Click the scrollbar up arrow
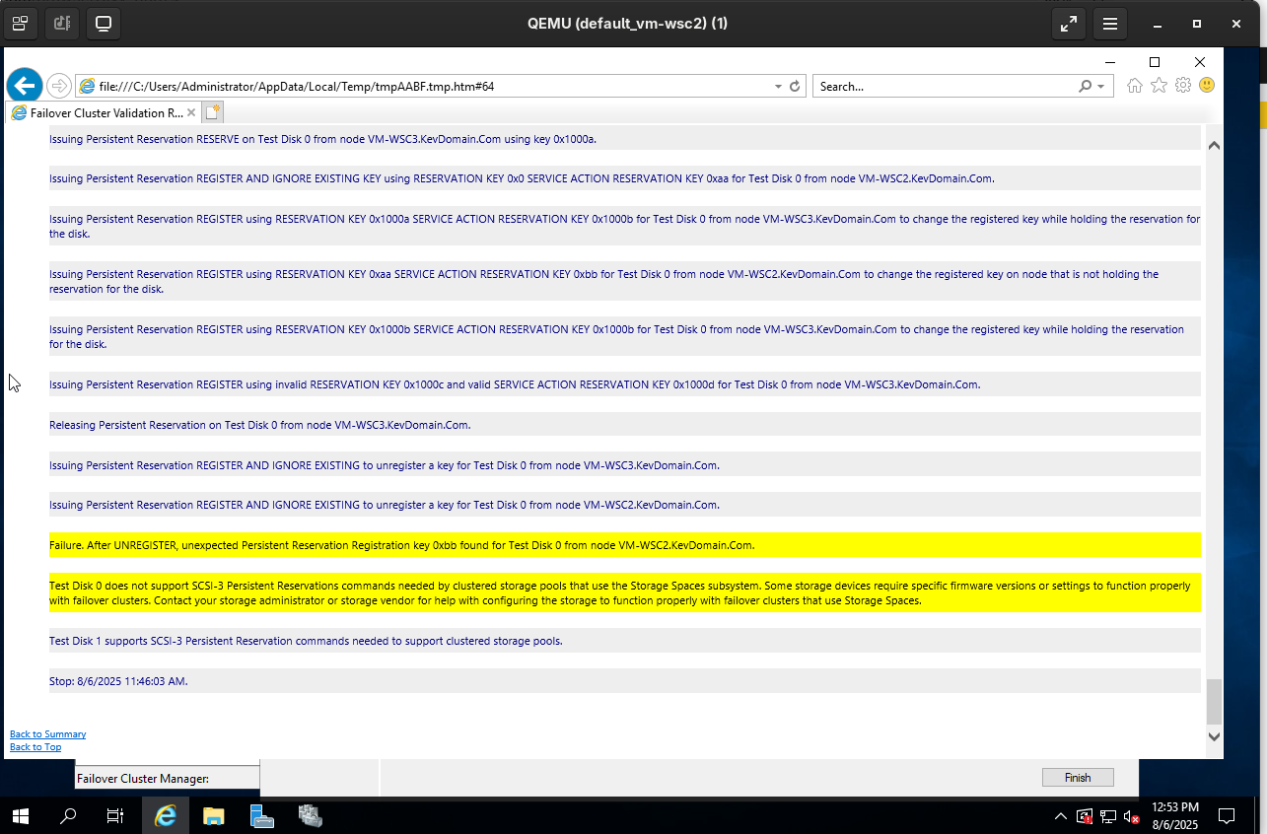This screenshot has width=1267, height=834. tap(1214, 145)
